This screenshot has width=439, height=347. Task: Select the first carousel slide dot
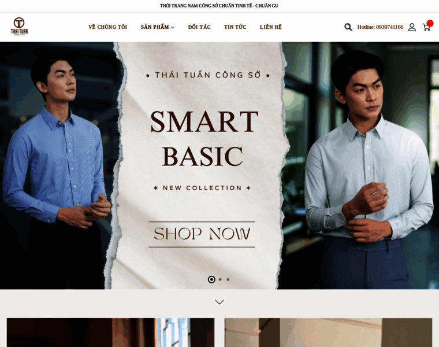211,279
